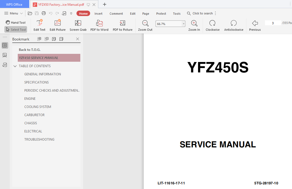Screen dimensions: 292x189
Task: Select the Hand Tool
Action: tap(16, 23)
